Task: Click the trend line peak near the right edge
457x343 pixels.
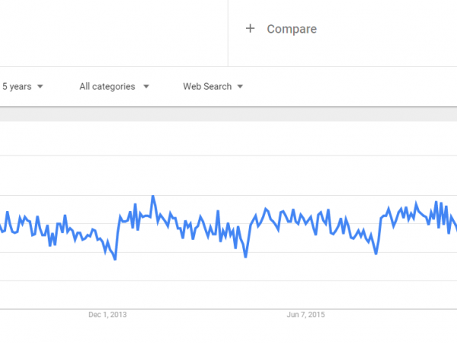Action: point(436,203)
